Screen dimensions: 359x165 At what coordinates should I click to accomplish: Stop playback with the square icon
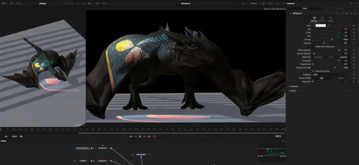tap(140, 137)
